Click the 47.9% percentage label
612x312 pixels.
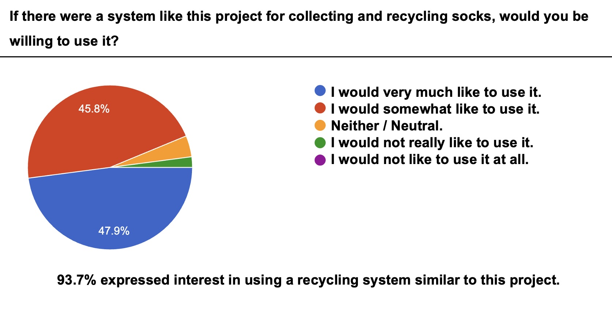click(x=114, y=231)
